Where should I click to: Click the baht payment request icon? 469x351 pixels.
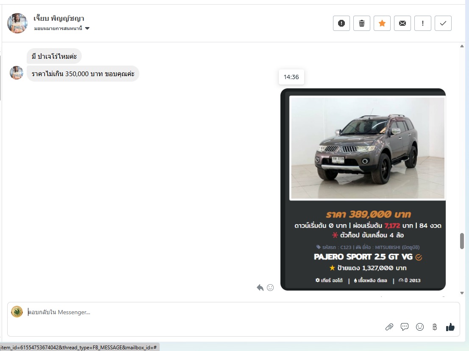tap(435, 327)
